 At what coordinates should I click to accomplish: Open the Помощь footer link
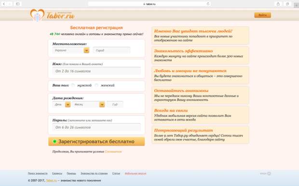click(71, 174)
